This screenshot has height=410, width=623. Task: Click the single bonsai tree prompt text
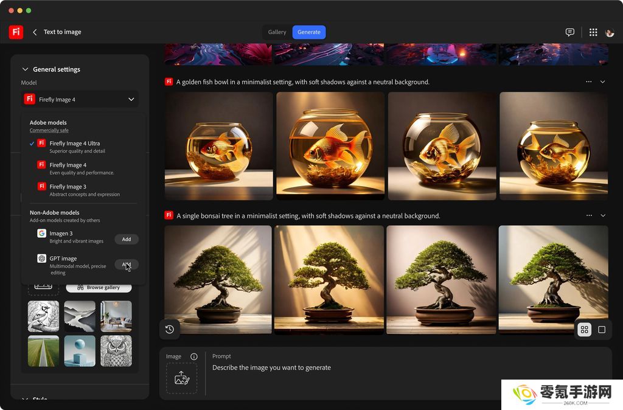(308, 216)
